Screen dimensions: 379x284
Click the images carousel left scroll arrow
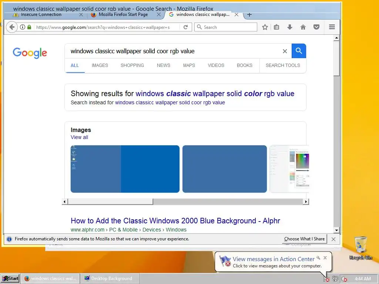click(x=64, y=202)
